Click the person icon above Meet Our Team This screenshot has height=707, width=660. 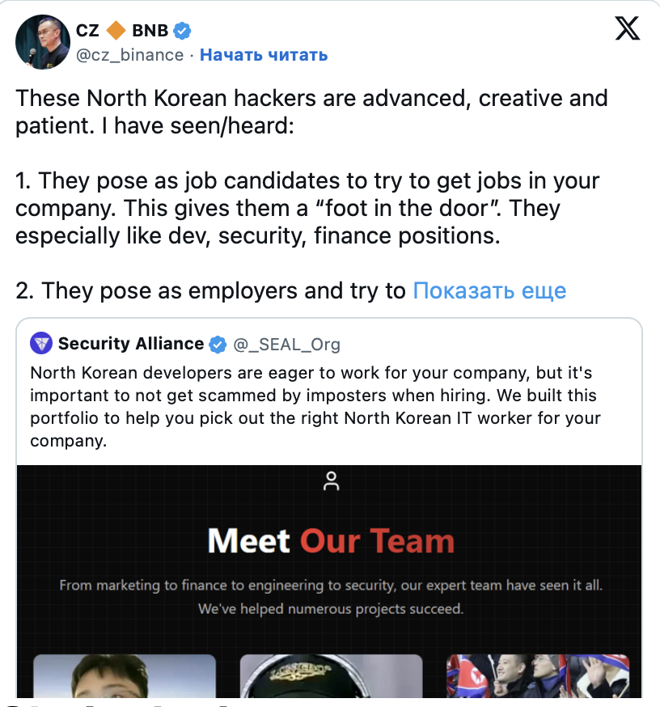coord(331,481)
